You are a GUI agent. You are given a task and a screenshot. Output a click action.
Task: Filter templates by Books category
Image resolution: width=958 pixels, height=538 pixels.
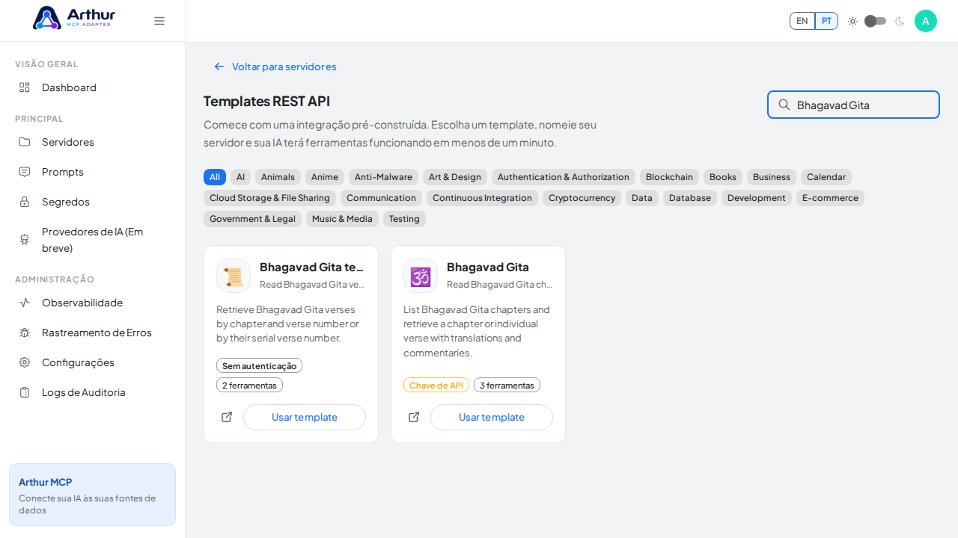point(723,177)
